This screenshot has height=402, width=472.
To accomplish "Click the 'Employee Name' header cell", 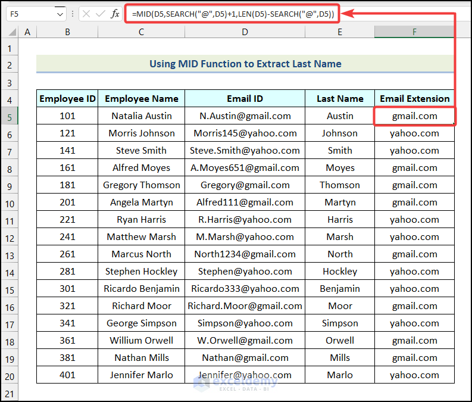I will tap(141, 98).
